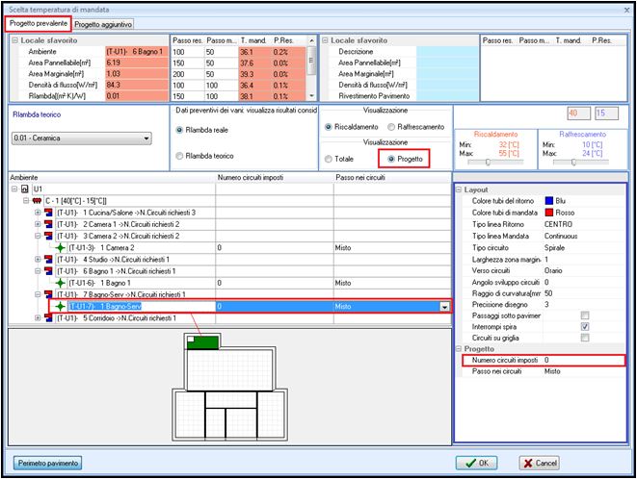Image resolution: width=637 pixels, height=479 pixels.
Task: Click the green circuit icon for Bagno 1
Action: coord(62,283)
